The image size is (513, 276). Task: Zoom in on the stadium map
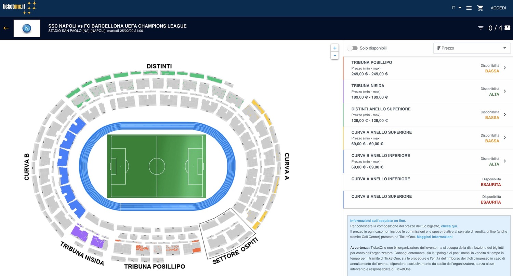[x=335, y=48]
